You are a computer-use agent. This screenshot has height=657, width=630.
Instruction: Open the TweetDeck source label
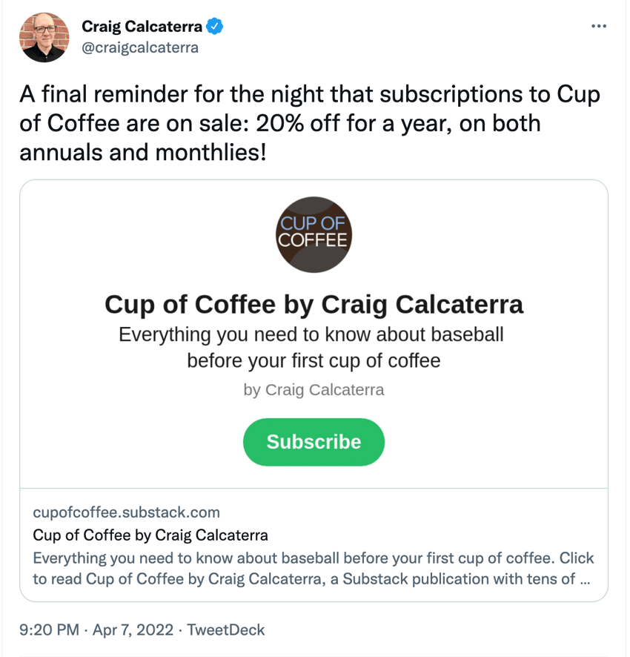pyautogui.click(x=226, y=630)
